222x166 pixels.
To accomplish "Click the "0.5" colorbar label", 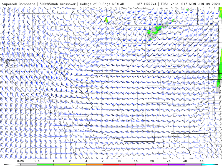I will (37, 161).
